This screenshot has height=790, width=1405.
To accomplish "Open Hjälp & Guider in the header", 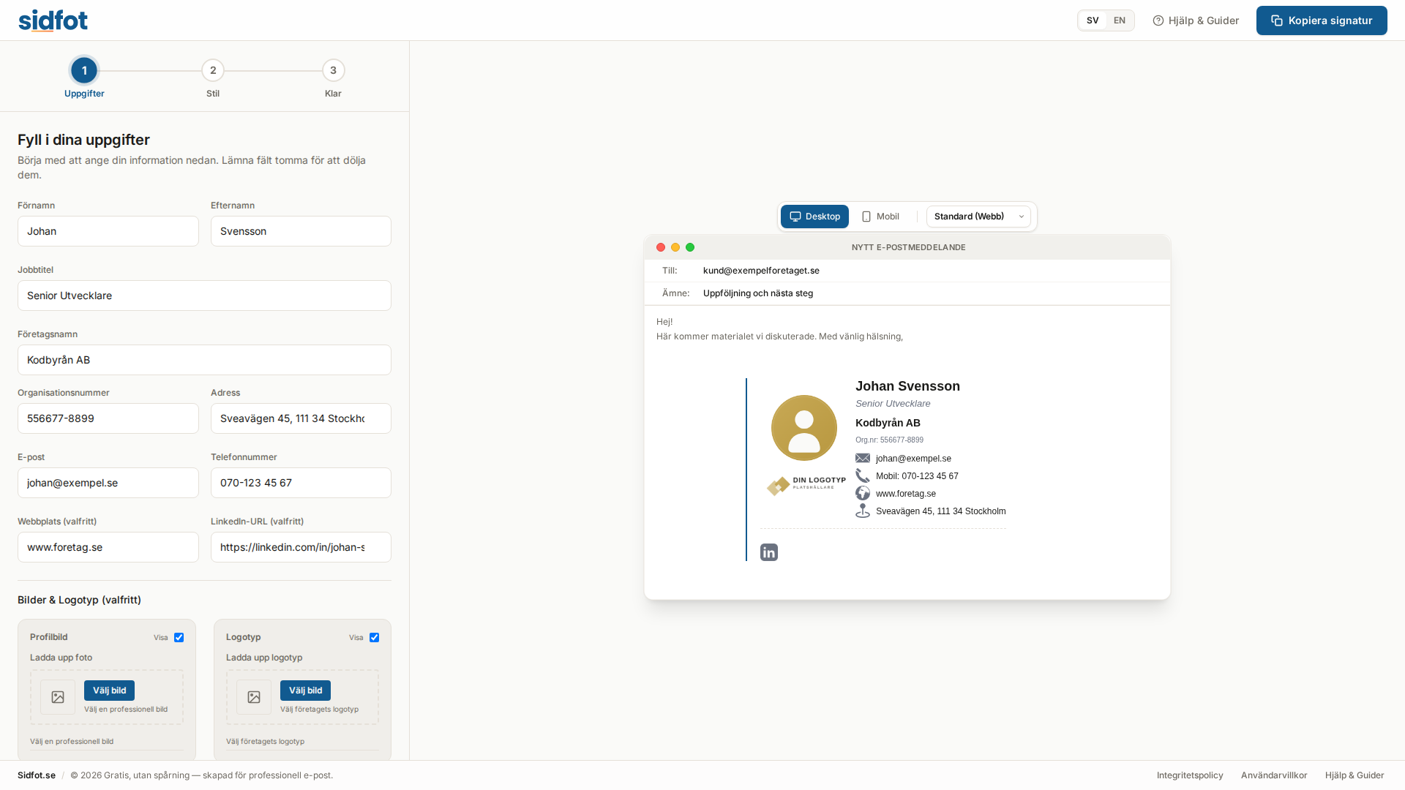I will coord(1196,20).
